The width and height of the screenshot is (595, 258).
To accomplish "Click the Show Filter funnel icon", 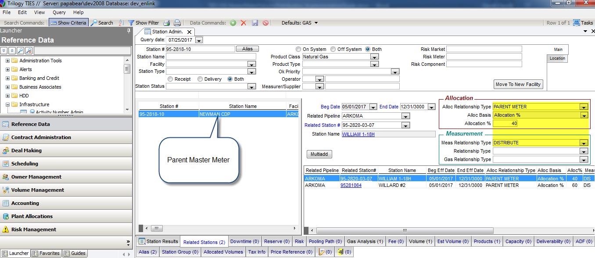I will (131, 23).
